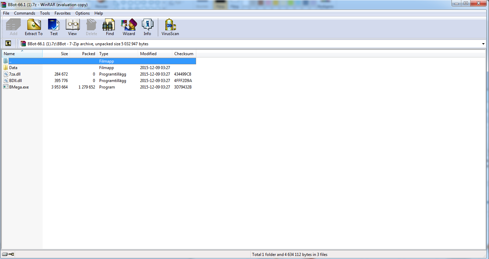Run the Test archive tool

click(x=54, y=27)
